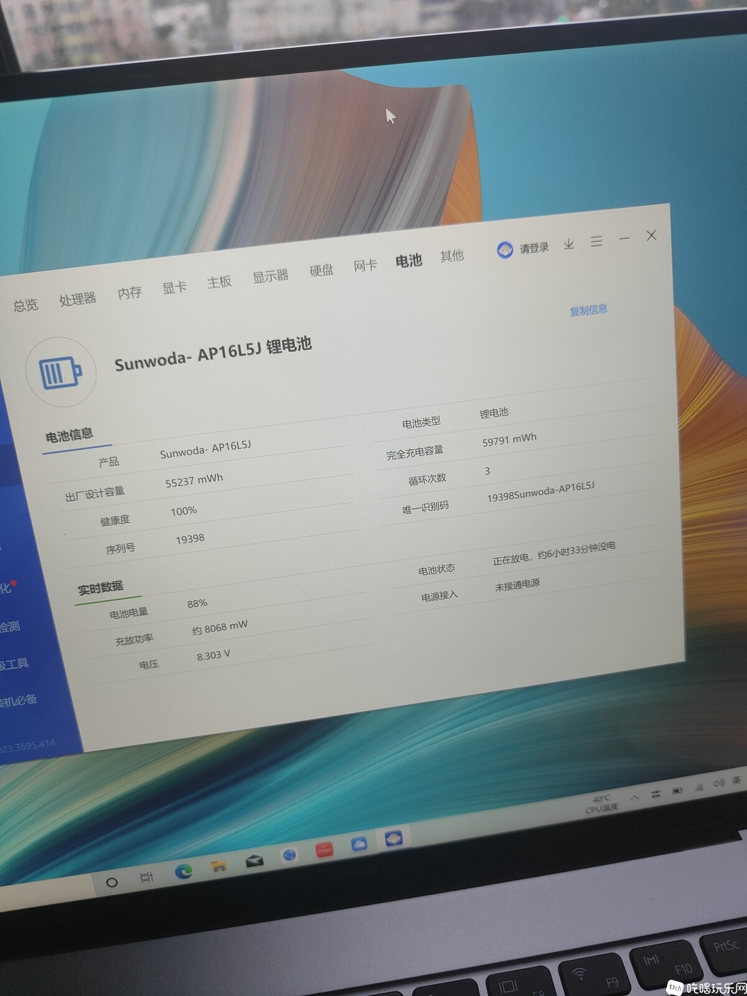Select the 电池信息 section header
The image size is (747, 996).
pos(69,435)
